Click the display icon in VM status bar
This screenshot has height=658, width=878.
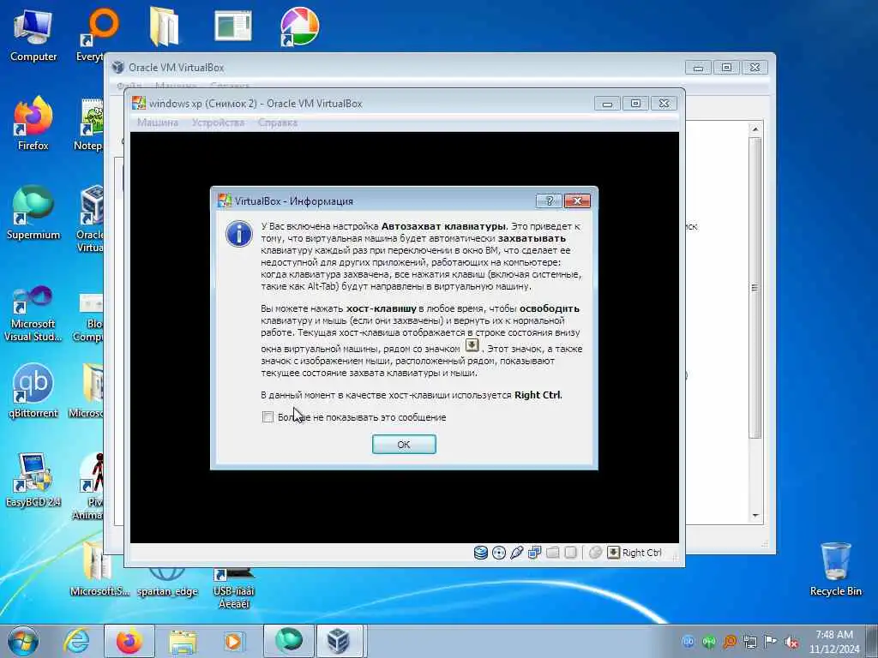[570, 553]
